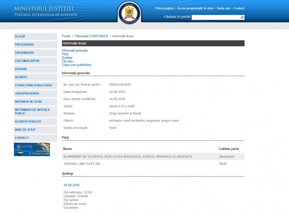Jump to the Părți anchor link

pyautogui.click(x=65, y=54)
